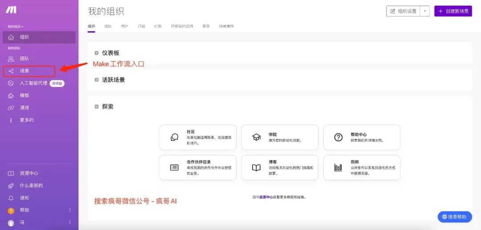This screenshot has width=481, height=230.
Task: Select 模板 in the sidebar
Action: tap(39, 95)
